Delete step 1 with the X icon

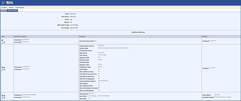tap(4, 43)
